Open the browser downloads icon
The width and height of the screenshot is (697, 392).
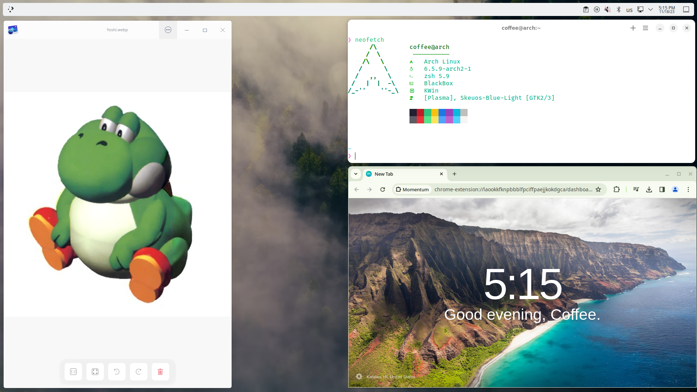coord(649,189)
